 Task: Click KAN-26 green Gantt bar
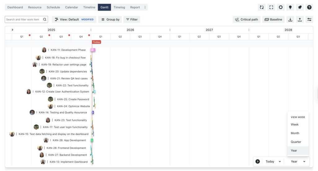point(92,140)
